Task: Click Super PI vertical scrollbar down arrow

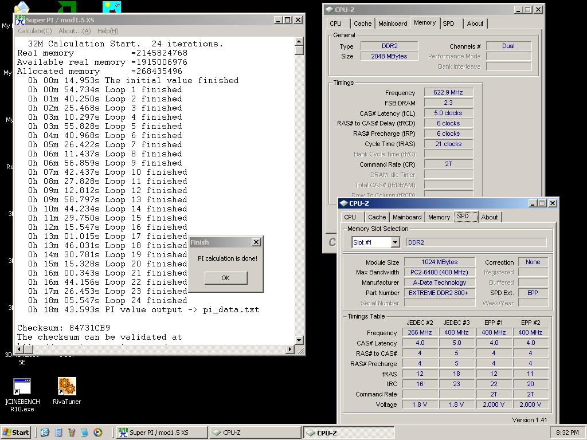Action: pos(299,340)
